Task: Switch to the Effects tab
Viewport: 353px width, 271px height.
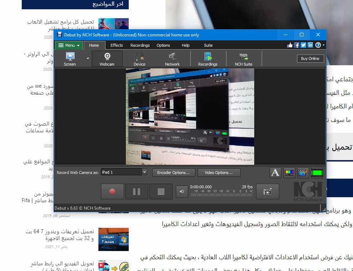Action: click(117, 45)
